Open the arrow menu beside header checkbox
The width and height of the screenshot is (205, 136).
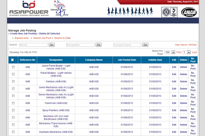(x=16, y=60)
